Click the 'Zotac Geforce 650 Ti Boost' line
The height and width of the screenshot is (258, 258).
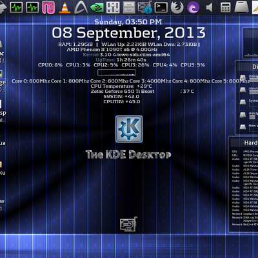pyautogui.click(x=123, y=92)
